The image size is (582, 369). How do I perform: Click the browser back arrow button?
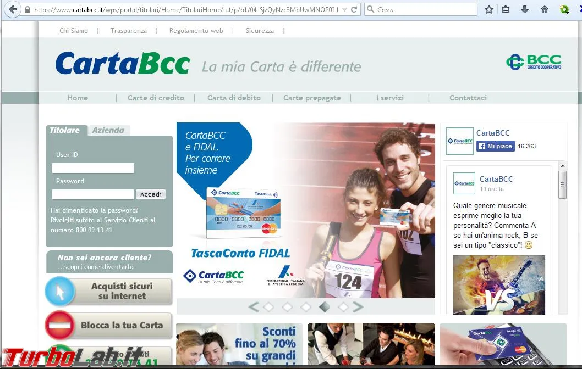(13, 9)
